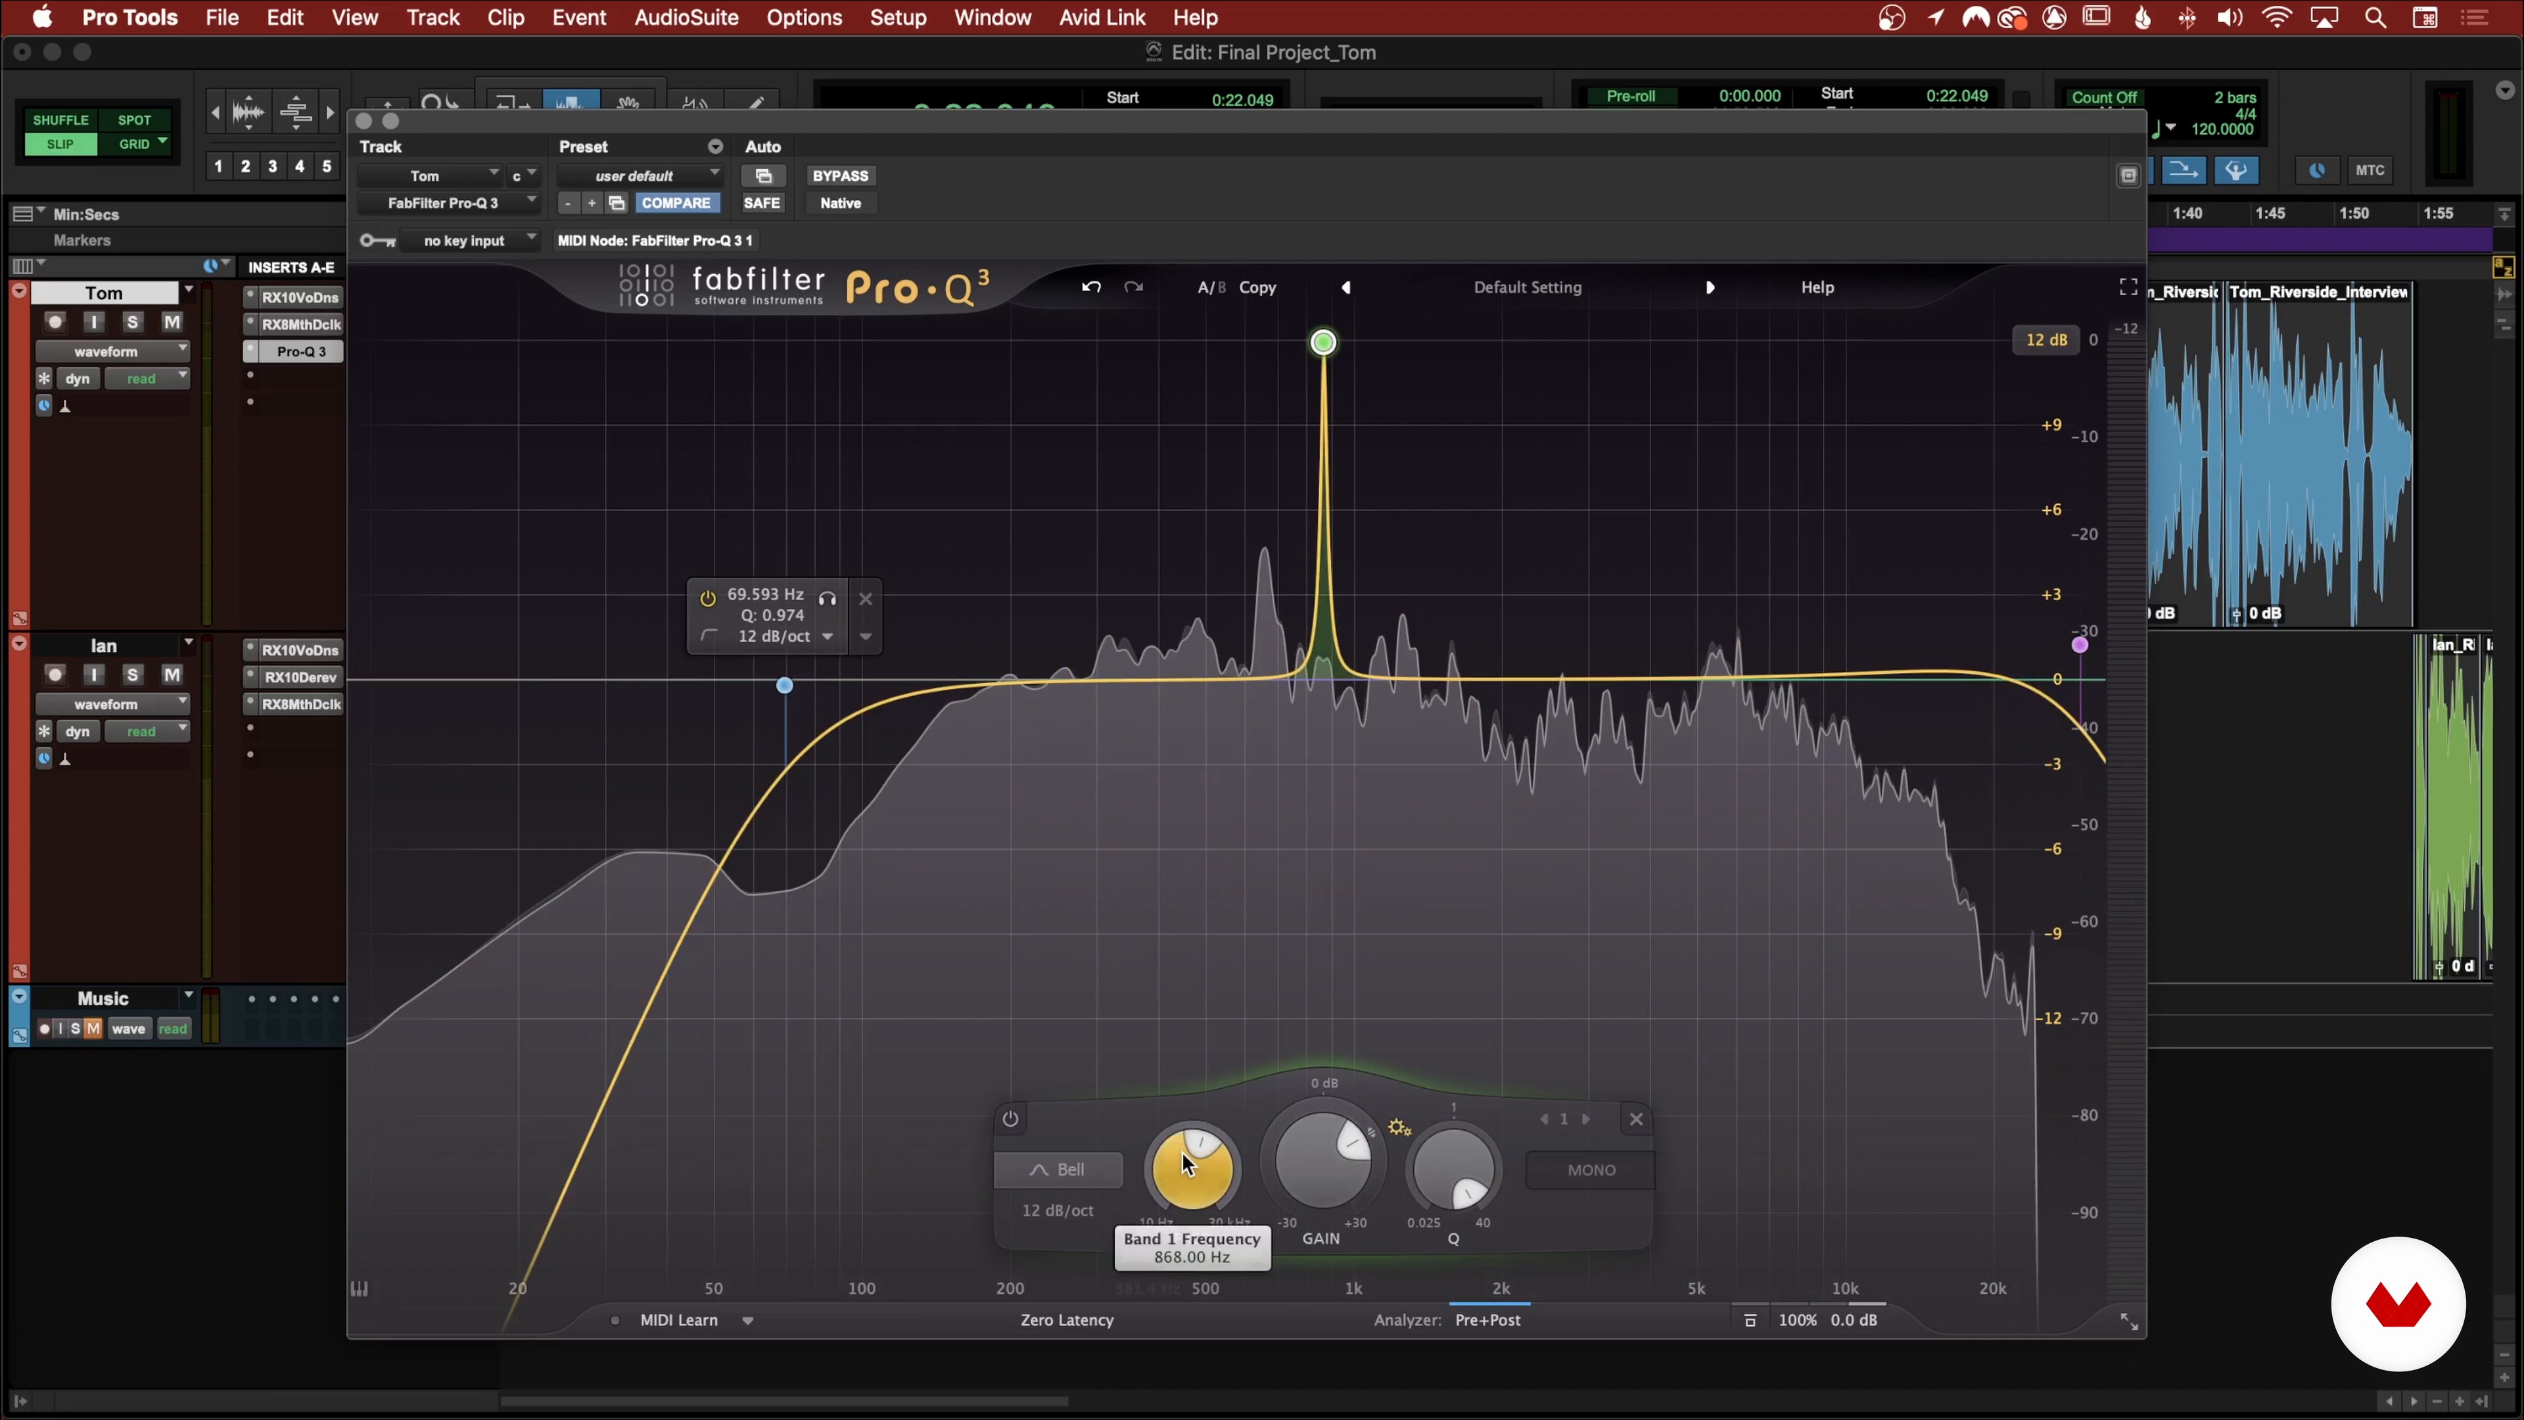Screen dimensions: 2524x1420
Task: Select previous preset with minus button
Action: (x=569, y=203)
